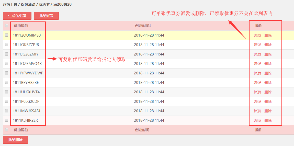Click the 优惠码值 column header at top

coord(21,26)
